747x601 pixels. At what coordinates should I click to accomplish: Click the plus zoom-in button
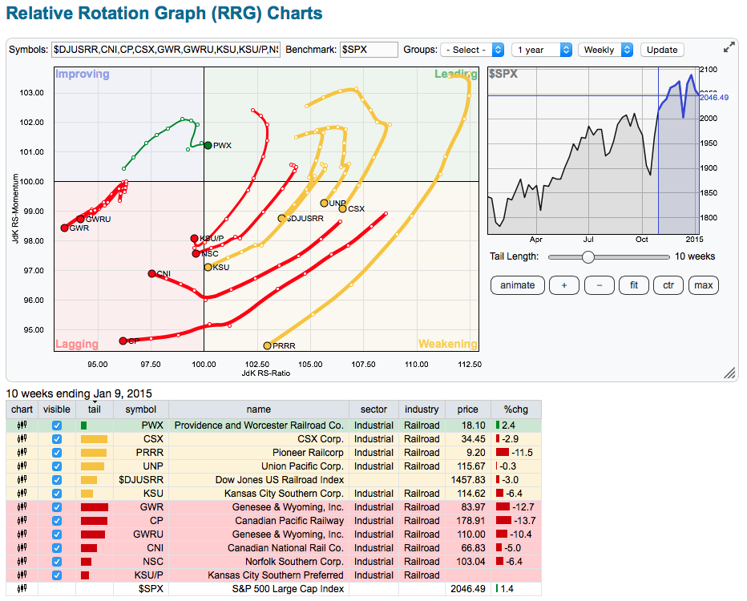pyautogui.click(x=564, y=285)
